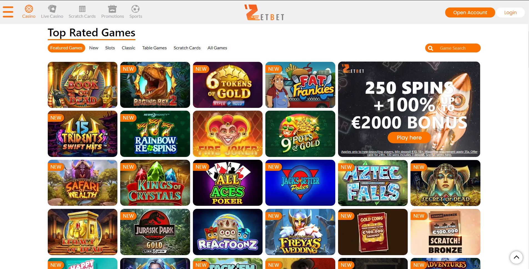The image size is (529, 269).
Task: Click the ZetBet logo
Action: tap(264, 12)
